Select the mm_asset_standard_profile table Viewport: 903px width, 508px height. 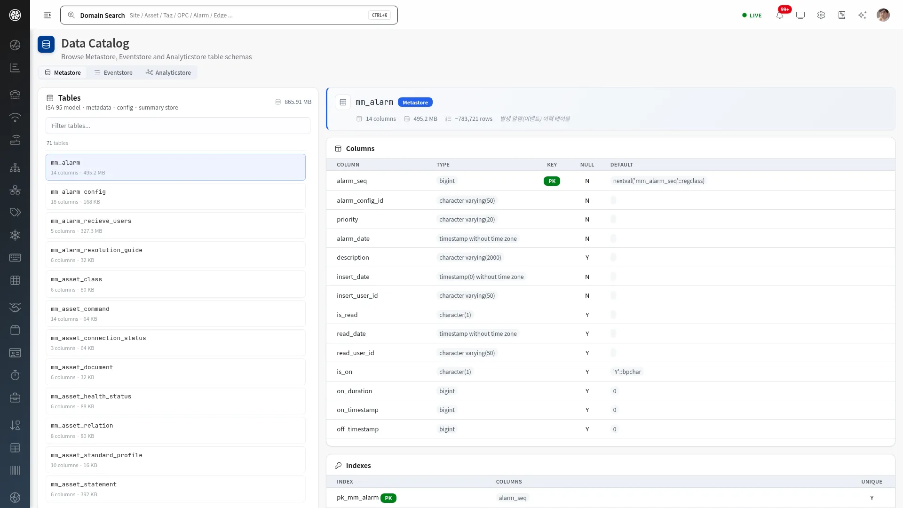click(175, 460)
